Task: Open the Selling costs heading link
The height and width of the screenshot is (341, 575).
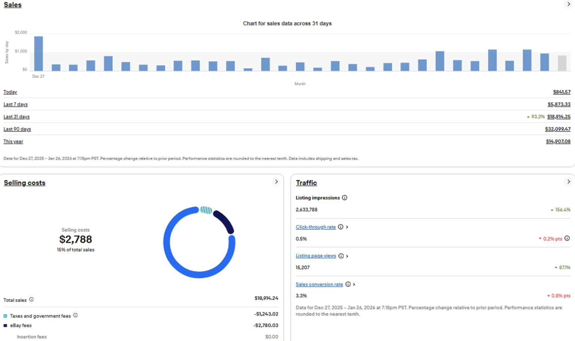Action: (25, 183)
